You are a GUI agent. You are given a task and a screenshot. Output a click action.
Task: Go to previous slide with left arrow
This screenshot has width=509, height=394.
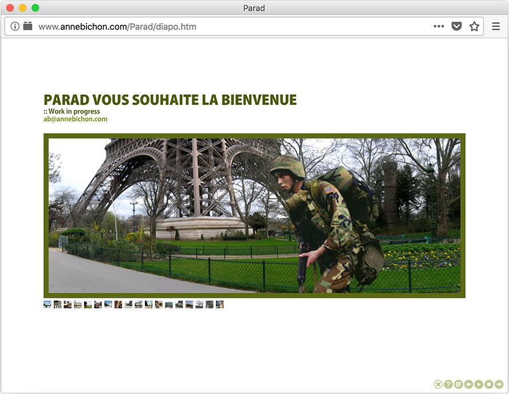click(x=468, y=384)
